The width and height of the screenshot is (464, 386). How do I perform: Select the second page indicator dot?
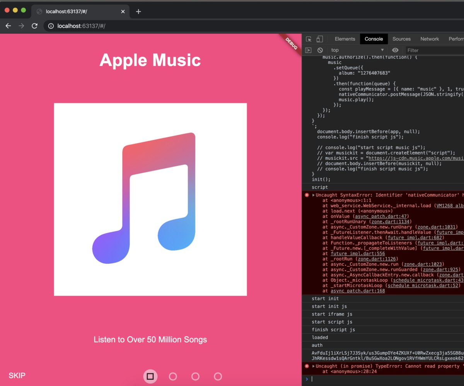pos(173,376)
